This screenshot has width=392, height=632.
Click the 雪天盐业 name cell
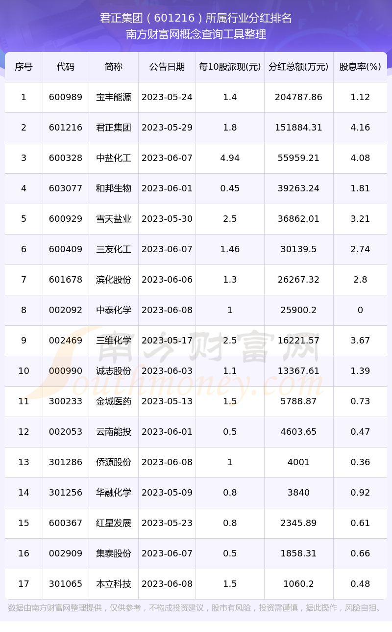click(114, 219)
